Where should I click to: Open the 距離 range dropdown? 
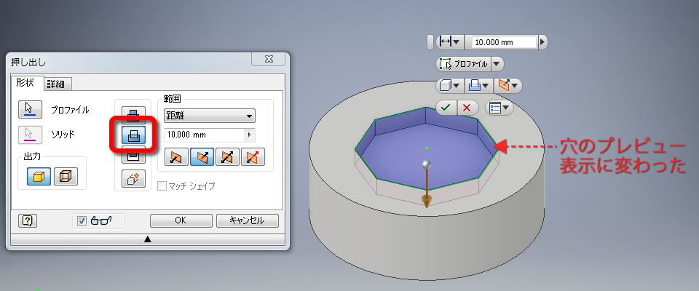point(210,116)
